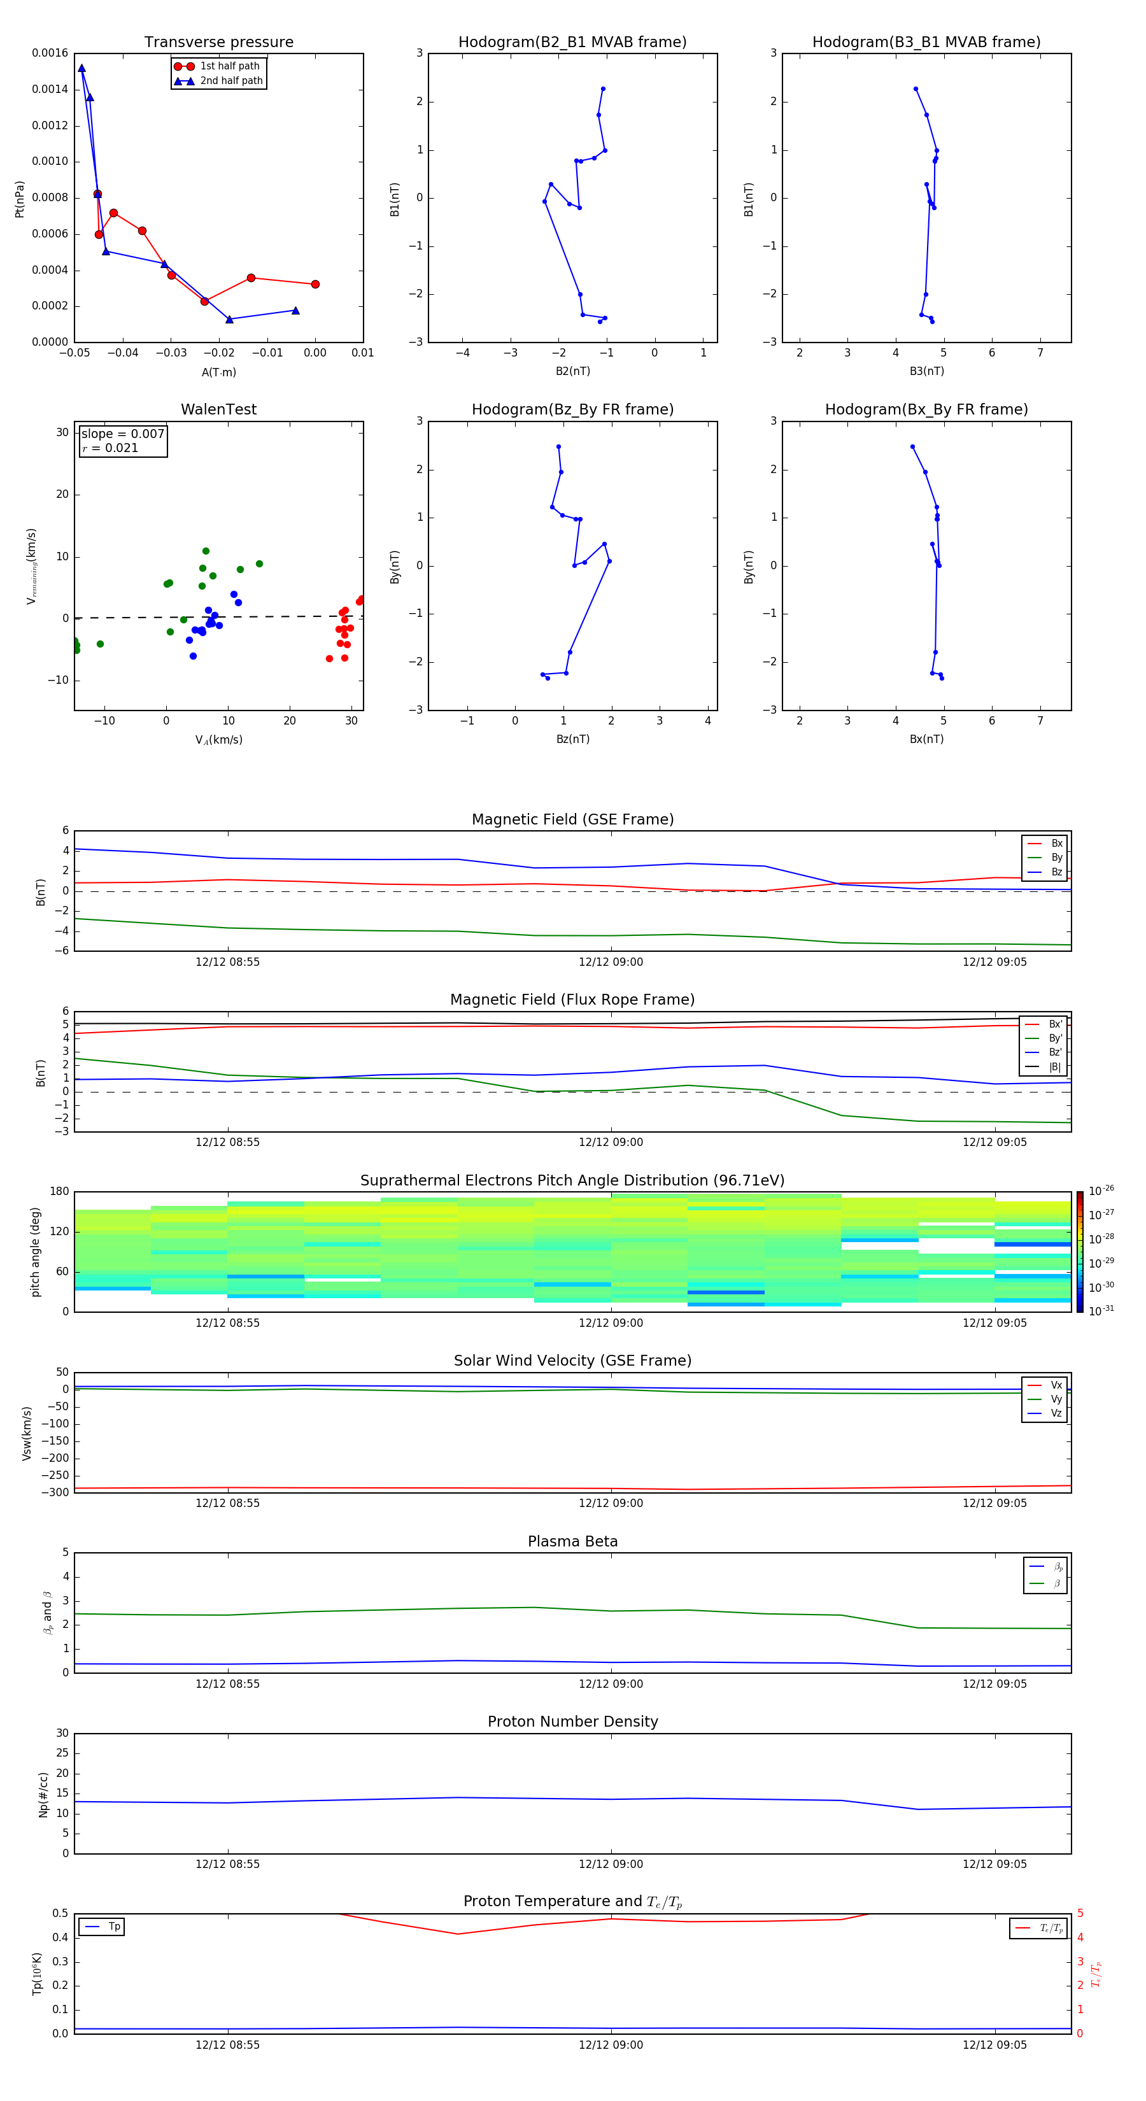
Task: Click the Vx legend entry
Action: [1045, 1385]
